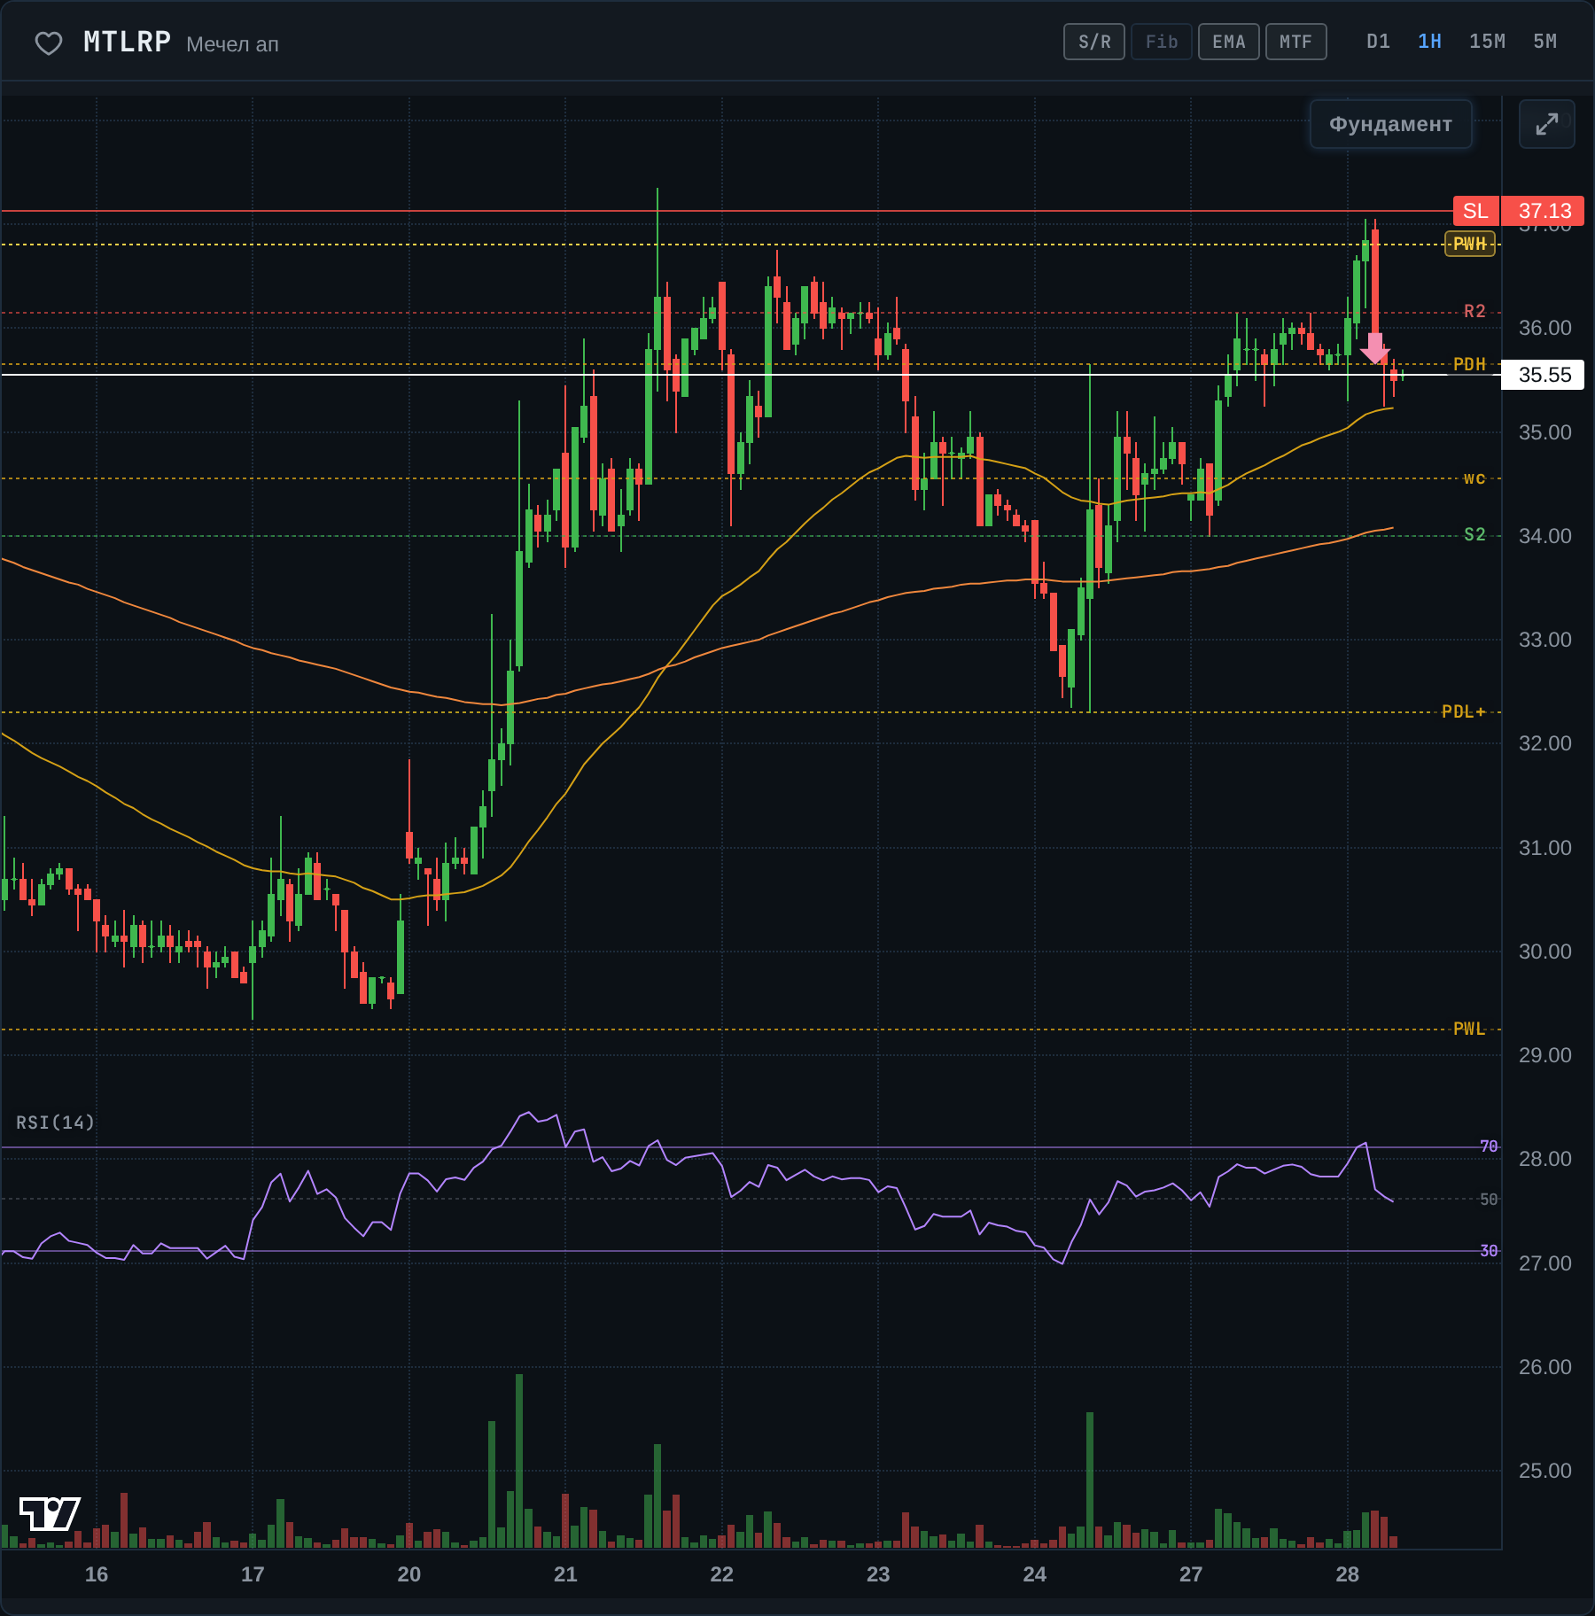This screenshot has height=1616, width=1595.
Task: Toggle the Fib overlay
Action: click(x=1162, y=42)
